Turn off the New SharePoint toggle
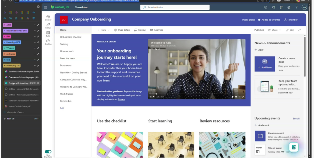This screenshot has height=158, width=314. tap(48, 152)
